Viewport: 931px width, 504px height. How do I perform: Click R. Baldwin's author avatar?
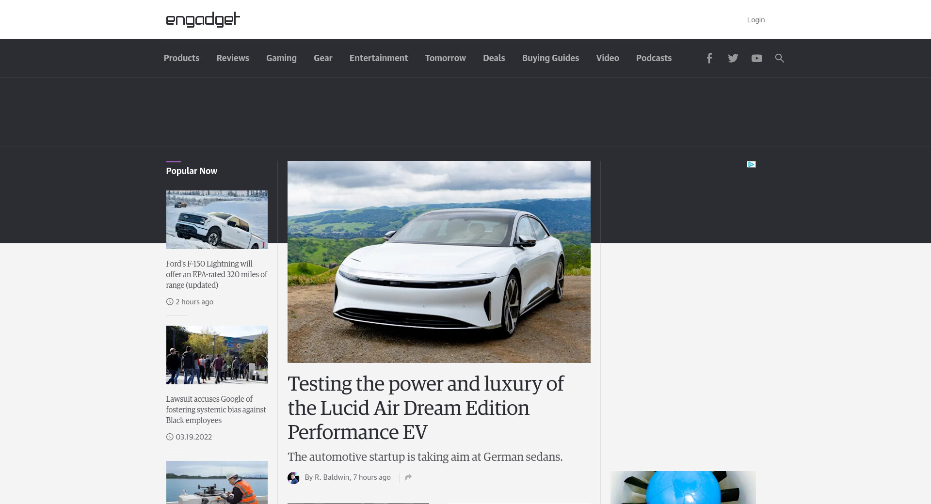point(293,478)
